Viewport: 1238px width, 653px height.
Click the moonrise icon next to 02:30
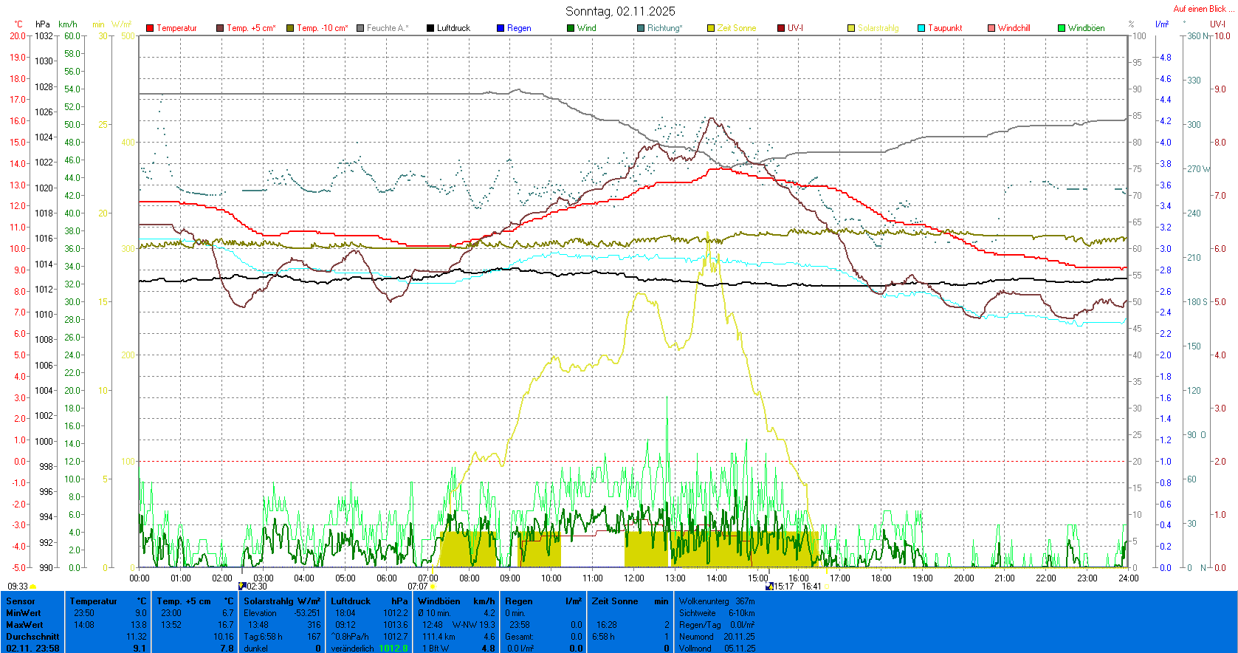pyautogui.click(x=241, y=587)
